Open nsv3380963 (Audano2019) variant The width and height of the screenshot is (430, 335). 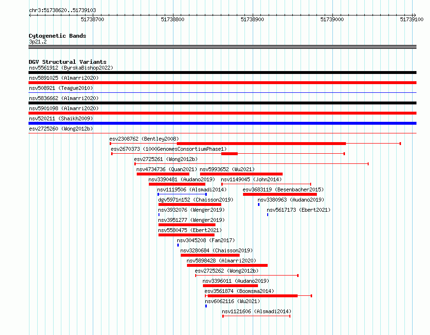click(291, 200)
